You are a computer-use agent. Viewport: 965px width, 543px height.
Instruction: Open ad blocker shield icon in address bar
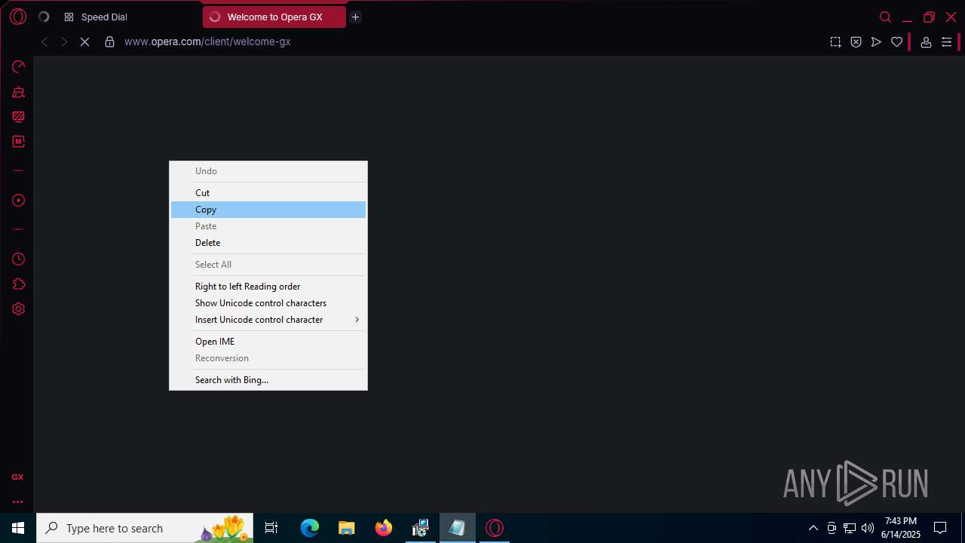(x=856, y=42)
